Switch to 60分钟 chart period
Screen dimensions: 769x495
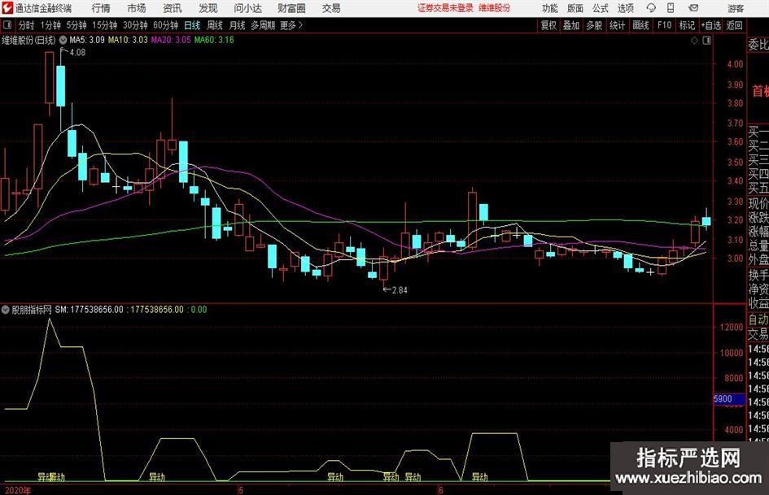166,25
